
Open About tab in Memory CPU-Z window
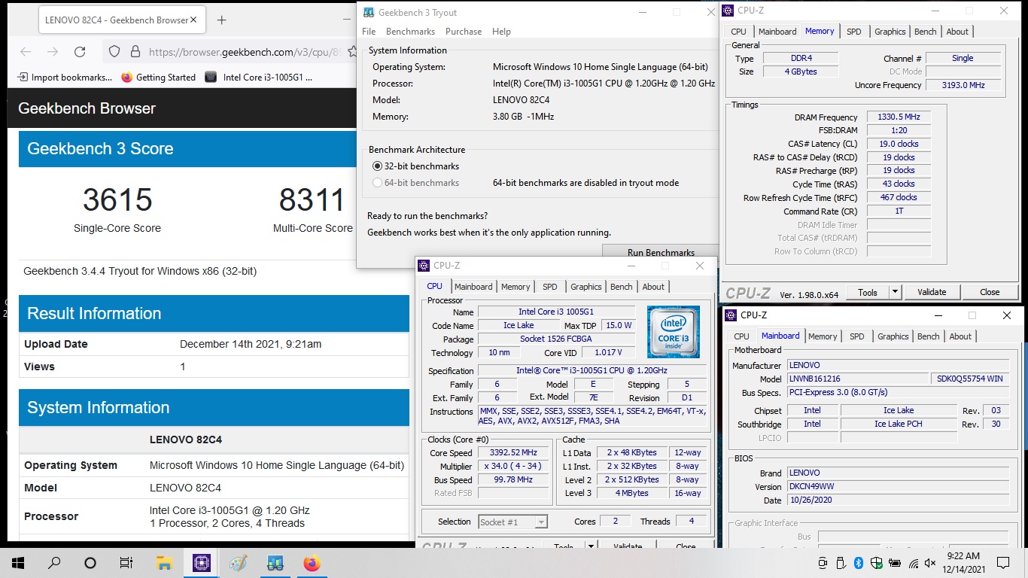[x=957, y=32]
